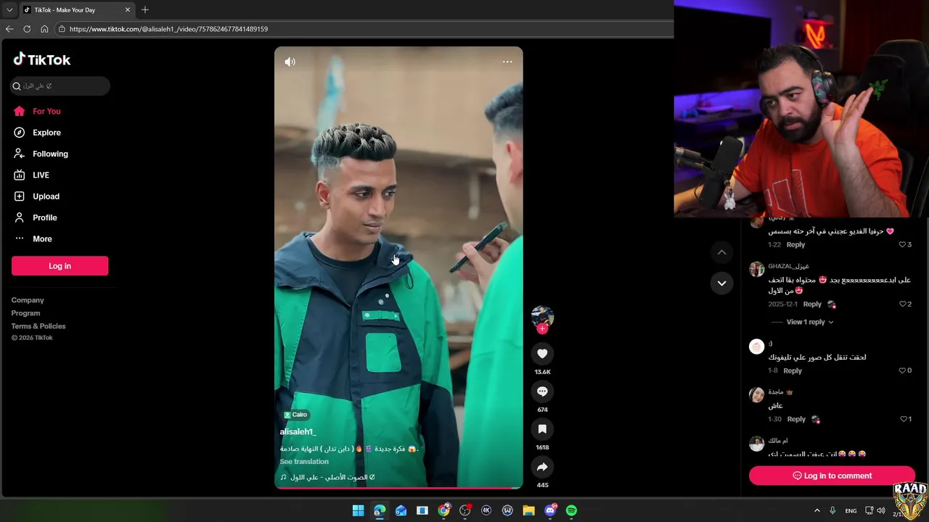Image resolution: width=929 pixels, height=522 pixels.
Task: Select the TikTok - Make Your Day tab
Action: (x=76, y=9)
